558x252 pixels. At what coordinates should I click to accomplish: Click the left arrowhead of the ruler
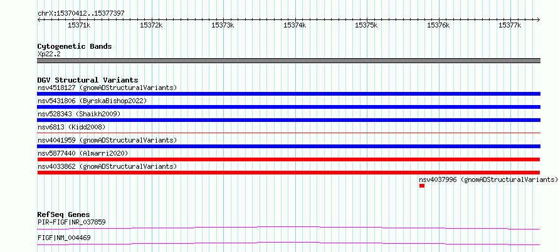(39, 19)
